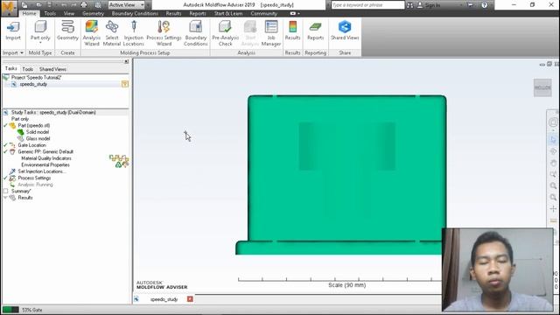This screenshot has width=560, height=315.
Task: Open the Job Manager
Action: [271, 33]
